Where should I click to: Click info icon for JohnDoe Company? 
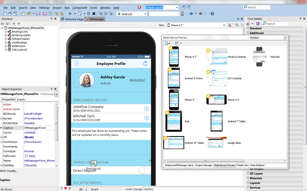147,109
